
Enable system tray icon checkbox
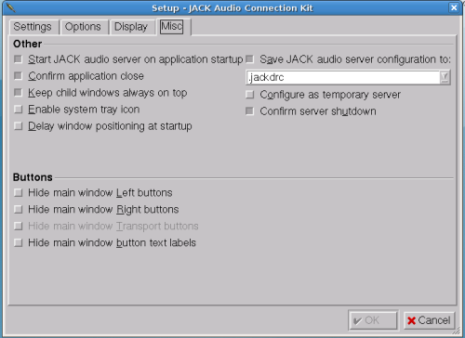point(19,110)
